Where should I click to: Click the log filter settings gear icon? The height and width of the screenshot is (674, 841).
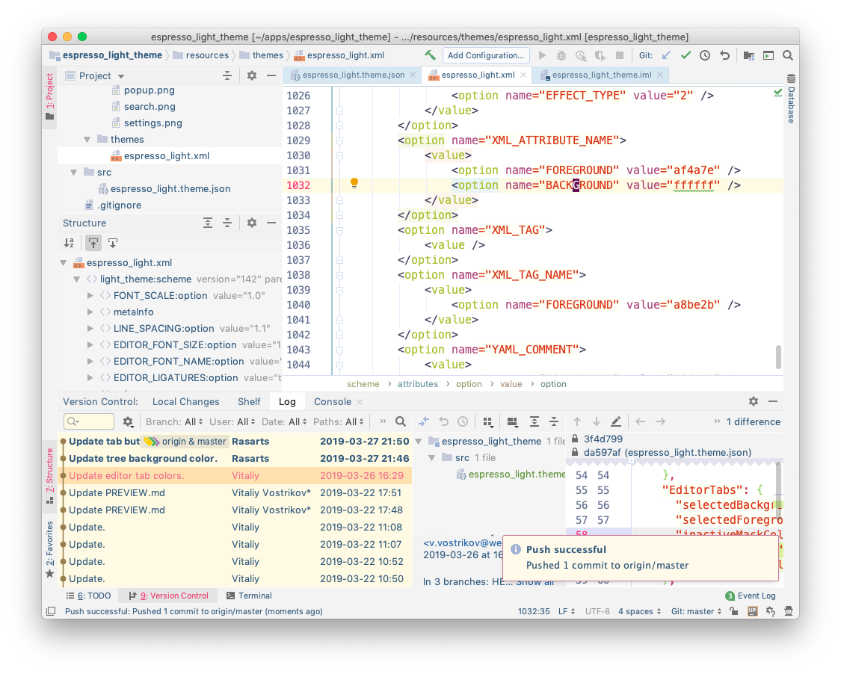coord(128,421)
